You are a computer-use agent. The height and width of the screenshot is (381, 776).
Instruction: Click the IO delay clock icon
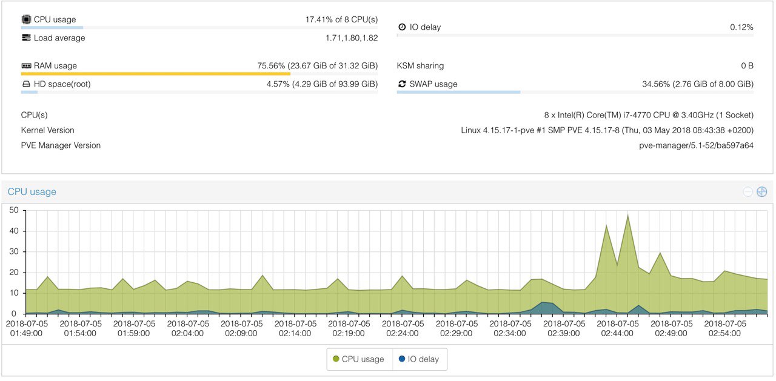point(402,27)
